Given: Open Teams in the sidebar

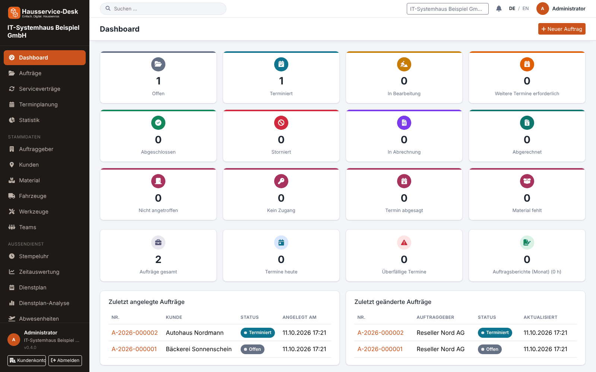Looking at the screenshot, I should (45, 227).
